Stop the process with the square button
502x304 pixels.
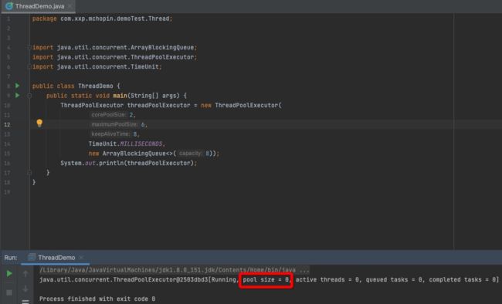coord(9,292)
